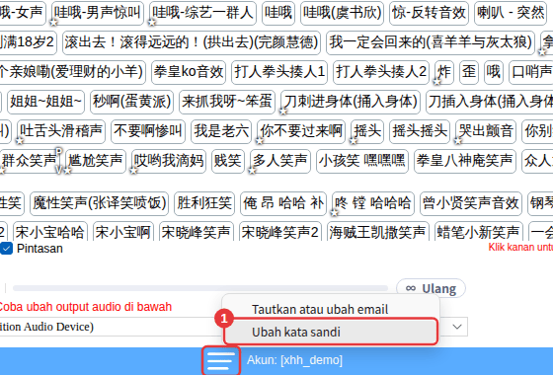Play the '歪' sound button
Screen dimensions: 553x375
pyautogui.click(x=469, y=72)
